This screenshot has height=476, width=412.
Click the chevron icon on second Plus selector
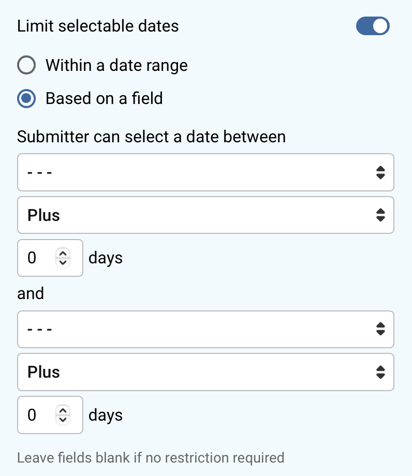coord(381,372)
